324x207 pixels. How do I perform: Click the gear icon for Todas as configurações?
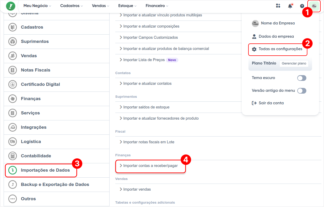point(254,49)
